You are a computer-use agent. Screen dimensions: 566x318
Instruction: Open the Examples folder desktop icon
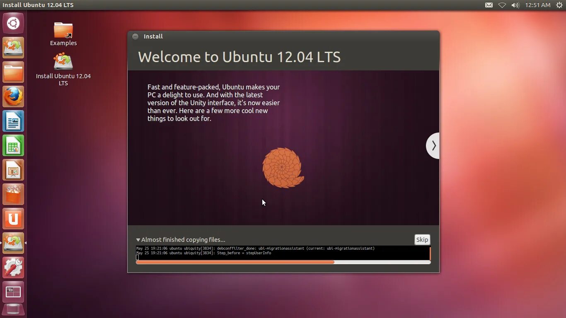click(x=63, y=34)
